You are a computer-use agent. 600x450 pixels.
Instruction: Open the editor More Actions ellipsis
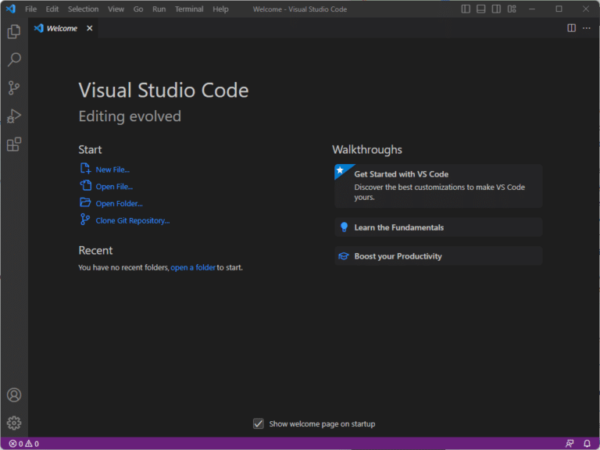click(587, 28)
